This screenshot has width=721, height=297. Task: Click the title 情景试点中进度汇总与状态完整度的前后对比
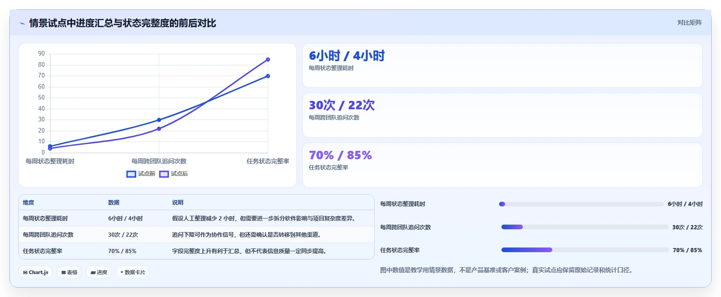pyautogui.click(x=122, y=23)
